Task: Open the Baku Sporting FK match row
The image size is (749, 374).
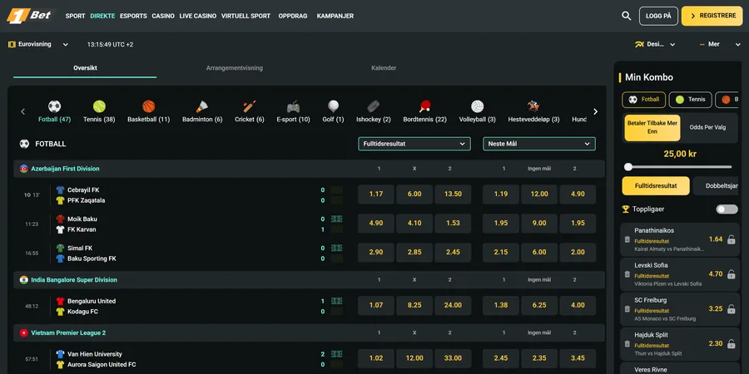Action: (x=92, y=258)
